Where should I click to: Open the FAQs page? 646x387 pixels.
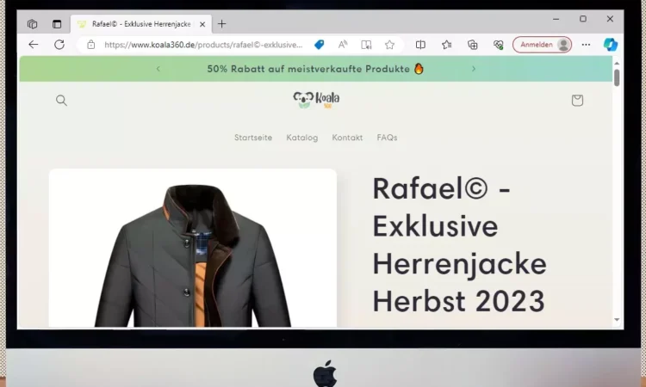pos(387,138)
